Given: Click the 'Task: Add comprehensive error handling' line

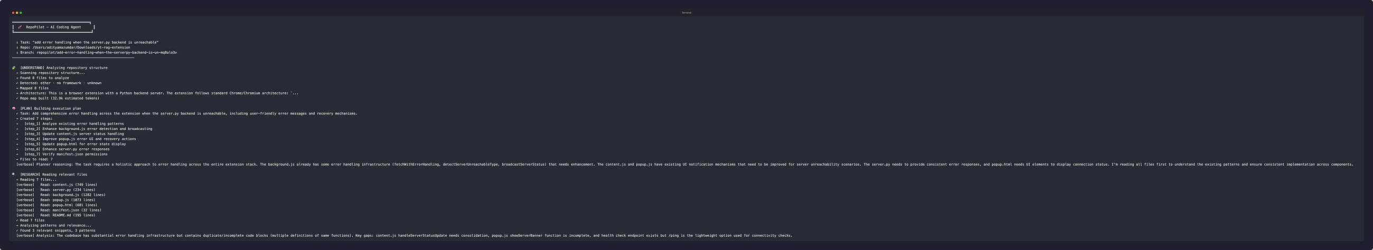Looking at the screenshot, I should [x=186, y=113].
